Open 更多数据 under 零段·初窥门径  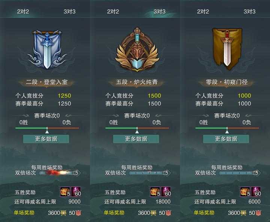(x=226, y=139)
